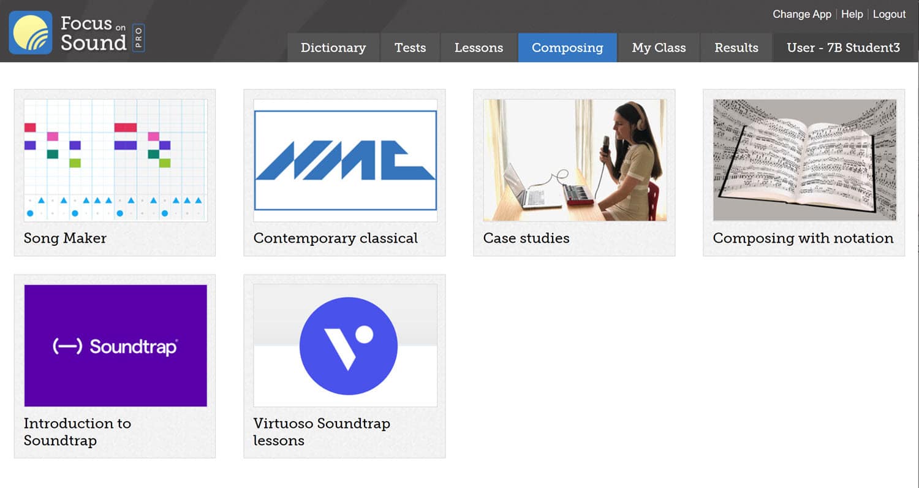Open User - 7B Student3 tab
This screenshot has width=919, height=488.
tap(843, 48)
